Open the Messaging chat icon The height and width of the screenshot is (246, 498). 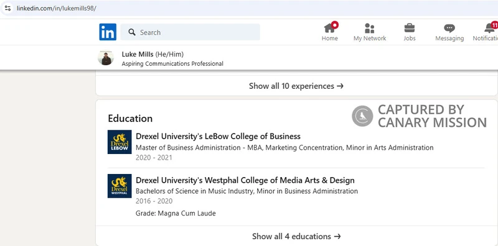(x=449, y=29)
